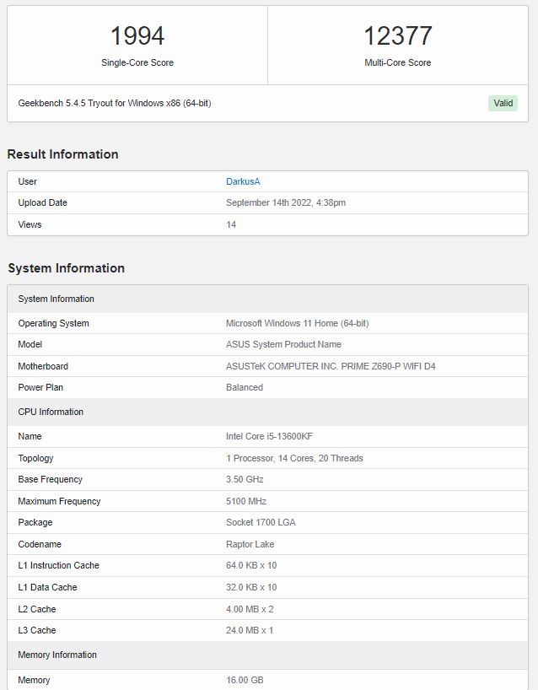Select the 12377 multi-core score value
This screenshot has width=538, height=690.
pyautogui.click(x=398, y=35)
